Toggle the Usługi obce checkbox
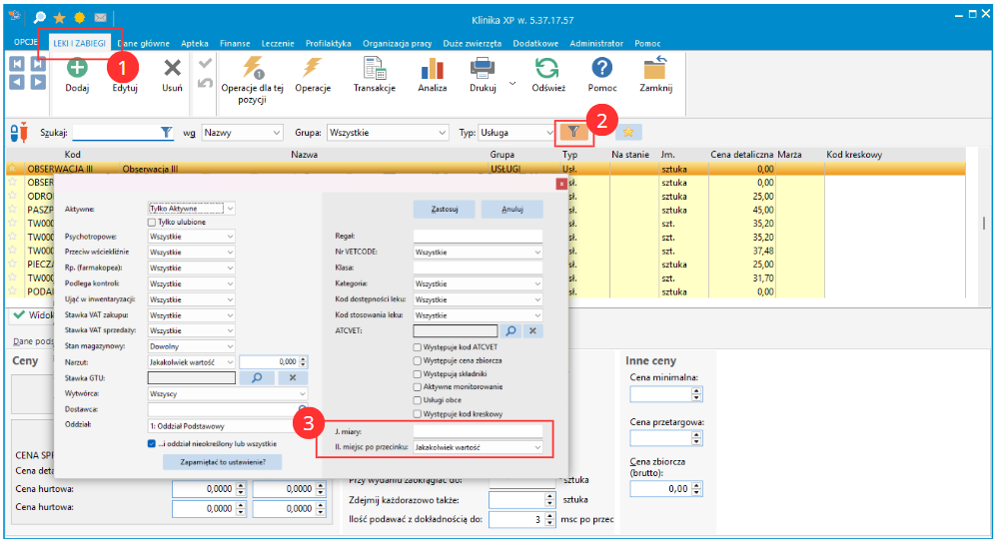 [417, 400]
